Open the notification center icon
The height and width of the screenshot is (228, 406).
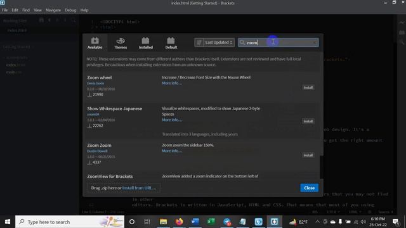pos(396,222)
